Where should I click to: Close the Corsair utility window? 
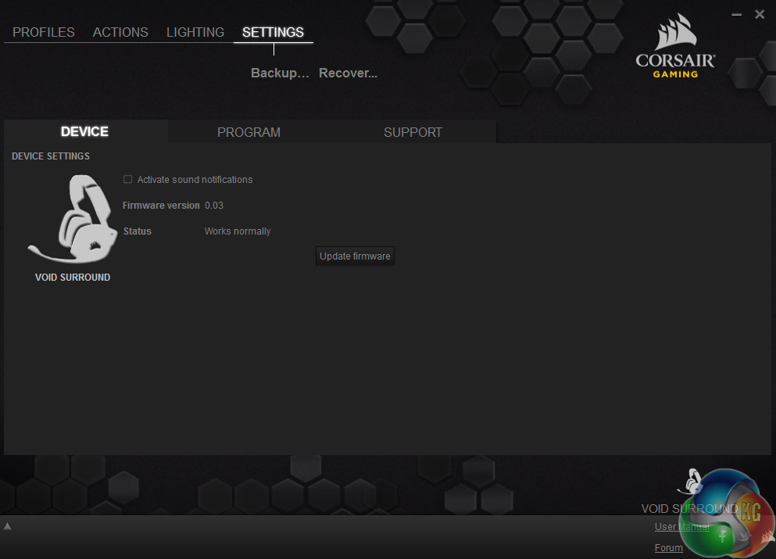(x=760, y=14)
